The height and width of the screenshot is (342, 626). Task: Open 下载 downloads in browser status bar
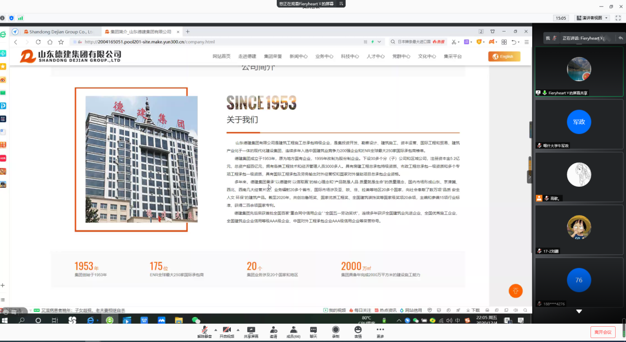[473, 310]
